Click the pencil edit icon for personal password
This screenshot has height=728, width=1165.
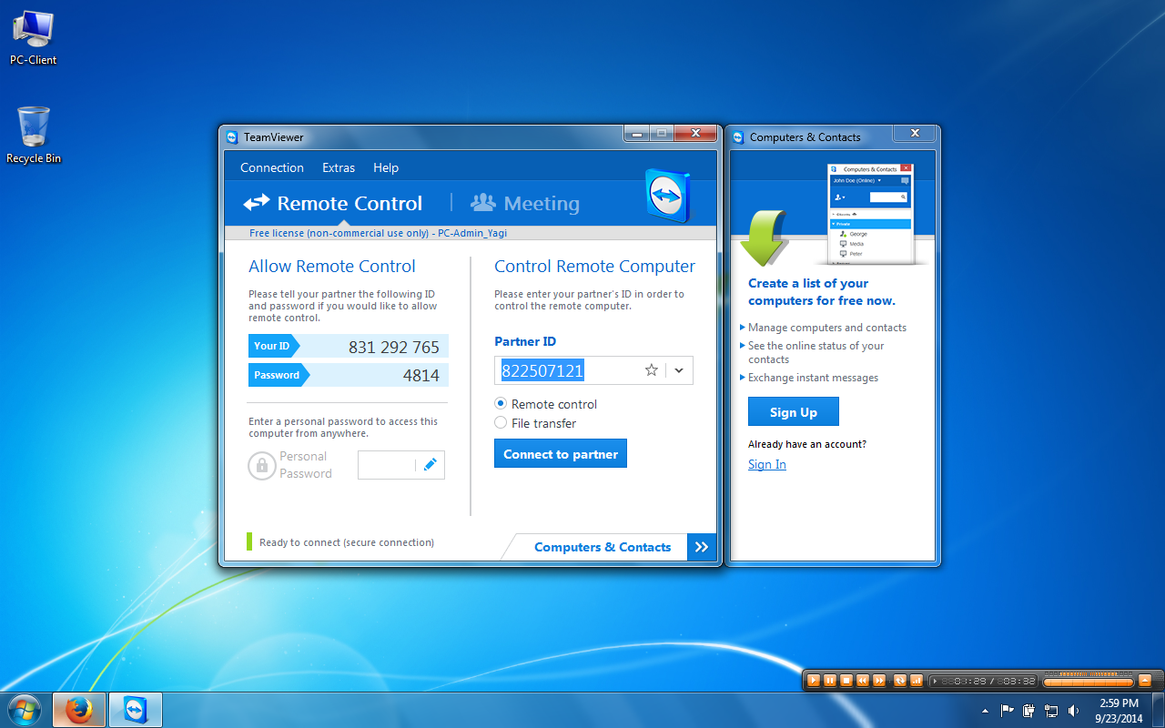[430, 465]
